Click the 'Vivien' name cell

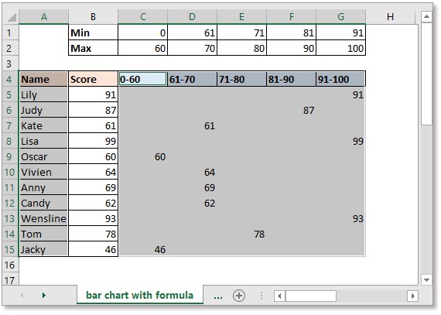[43, 172]
